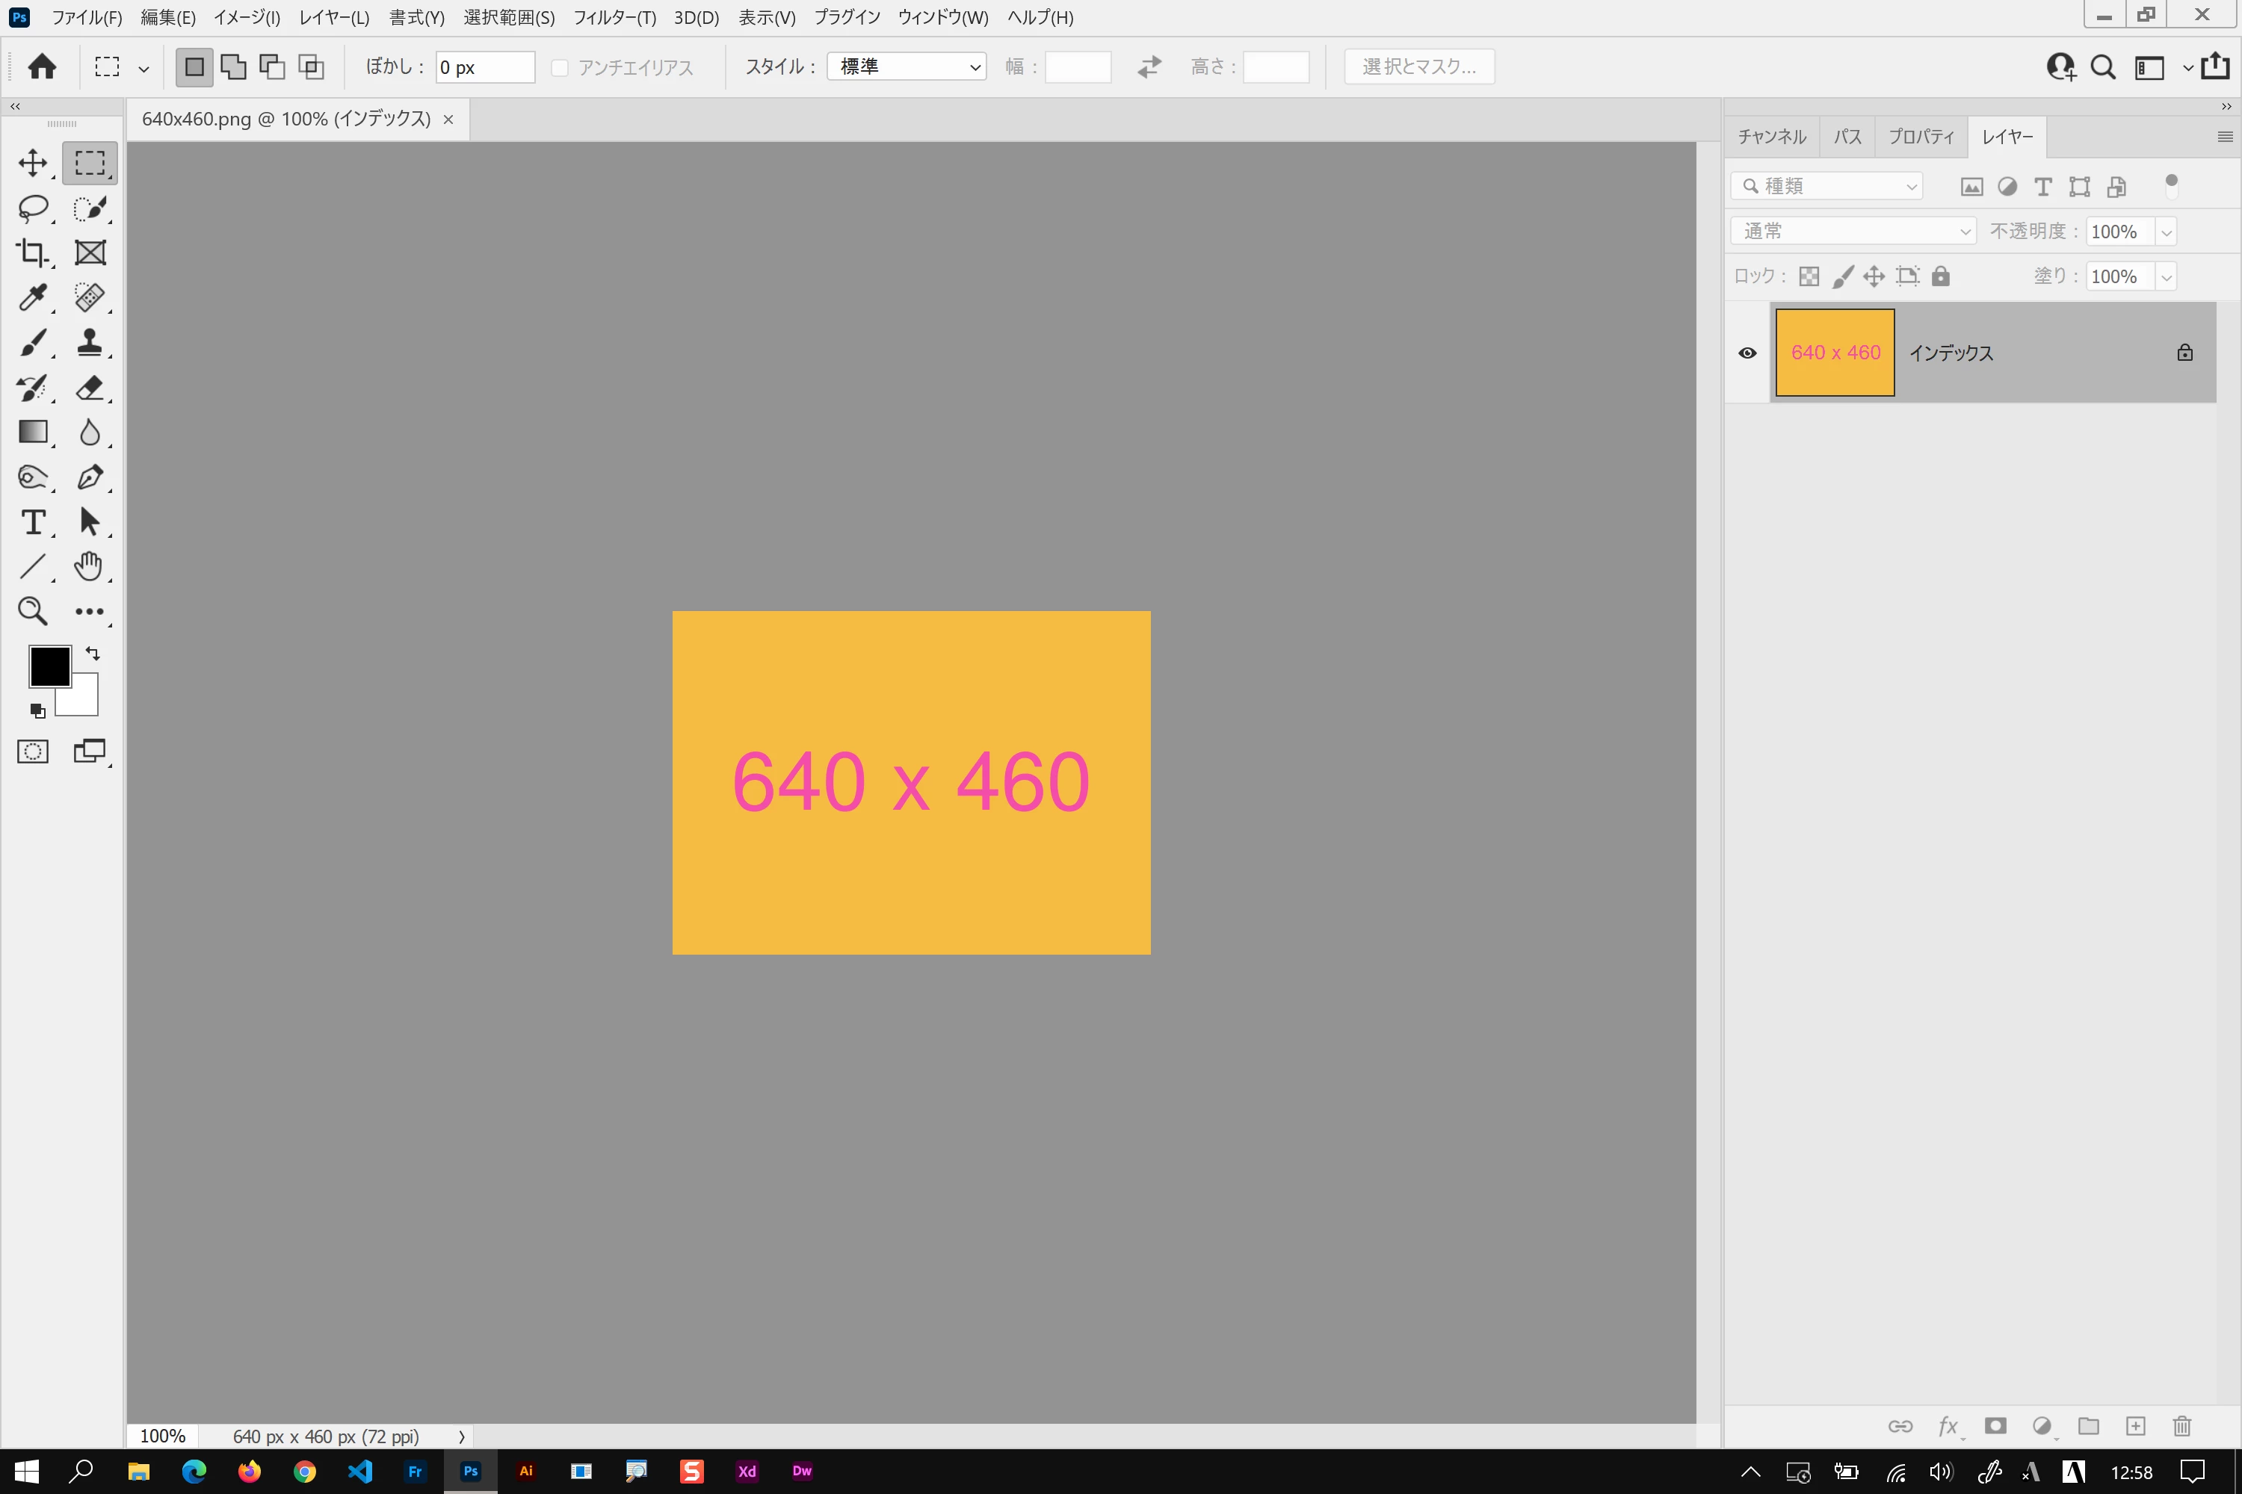Open the 通常 blend mode dropdown
This screenshot has height=1494, width=2242.
1853,231
